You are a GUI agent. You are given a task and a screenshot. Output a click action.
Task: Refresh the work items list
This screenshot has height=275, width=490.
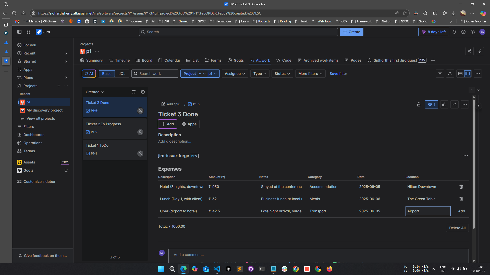143,92
